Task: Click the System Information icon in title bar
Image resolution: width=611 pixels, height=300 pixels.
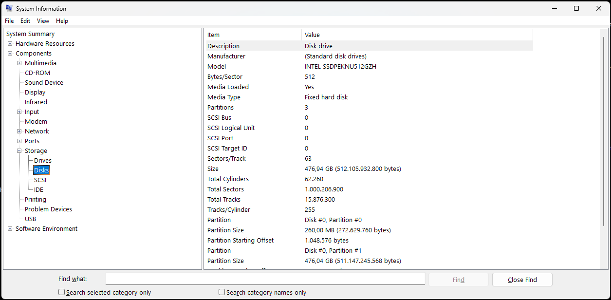Action: coord(8,8)
